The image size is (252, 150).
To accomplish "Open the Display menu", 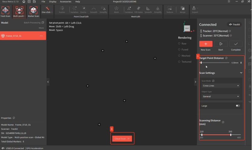I will point(53,2).
